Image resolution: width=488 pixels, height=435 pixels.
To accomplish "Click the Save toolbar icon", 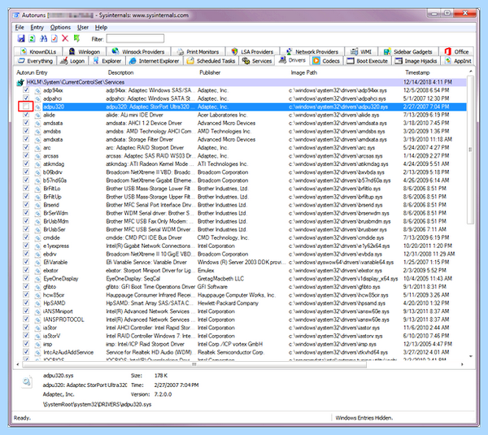I will (21, 38).
